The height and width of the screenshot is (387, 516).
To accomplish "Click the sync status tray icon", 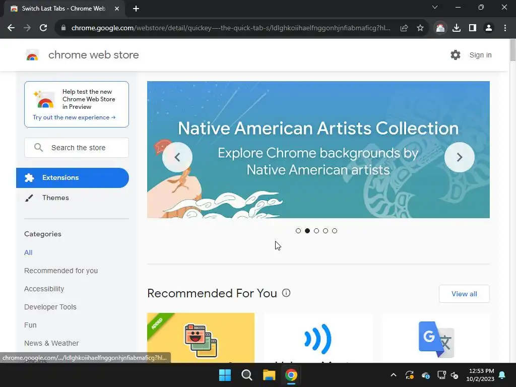I will point(410,375).
